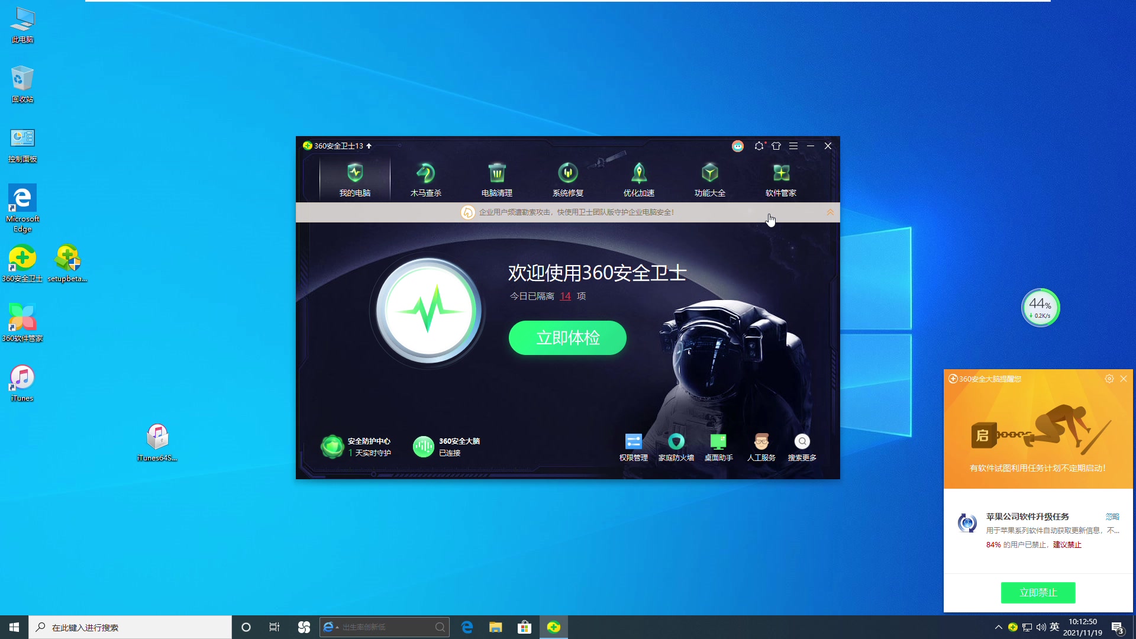Screen dimensions: 1136x639
Task: Go to 系统修复 tab
Action: point(568,179)
